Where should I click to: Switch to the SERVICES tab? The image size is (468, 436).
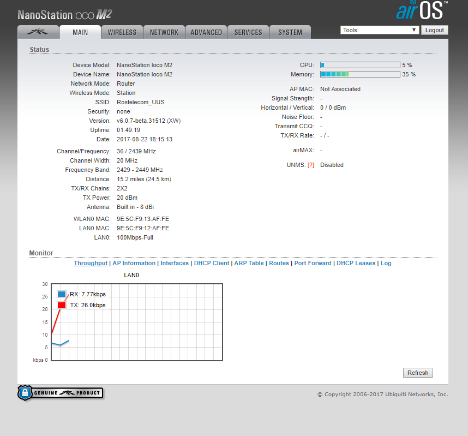(x=248, y=32)
